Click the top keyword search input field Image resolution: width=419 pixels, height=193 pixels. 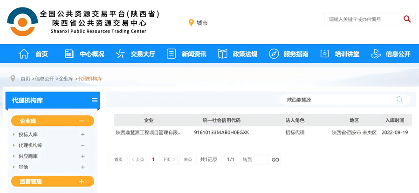tap(363, 19)
